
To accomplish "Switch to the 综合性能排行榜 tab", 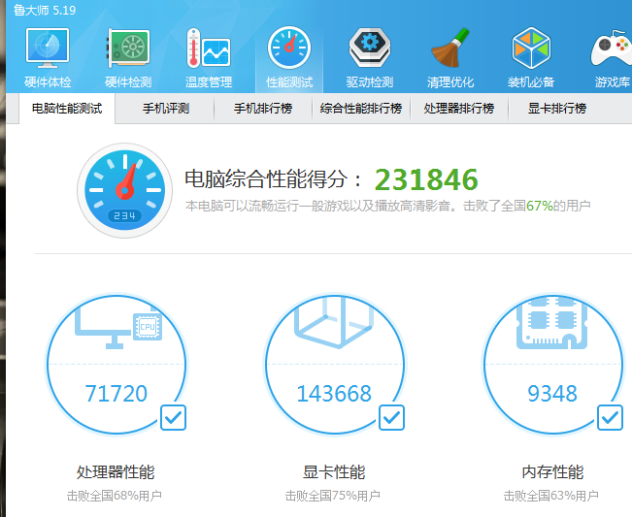I will pyautogui.click(x=361, y=109).
